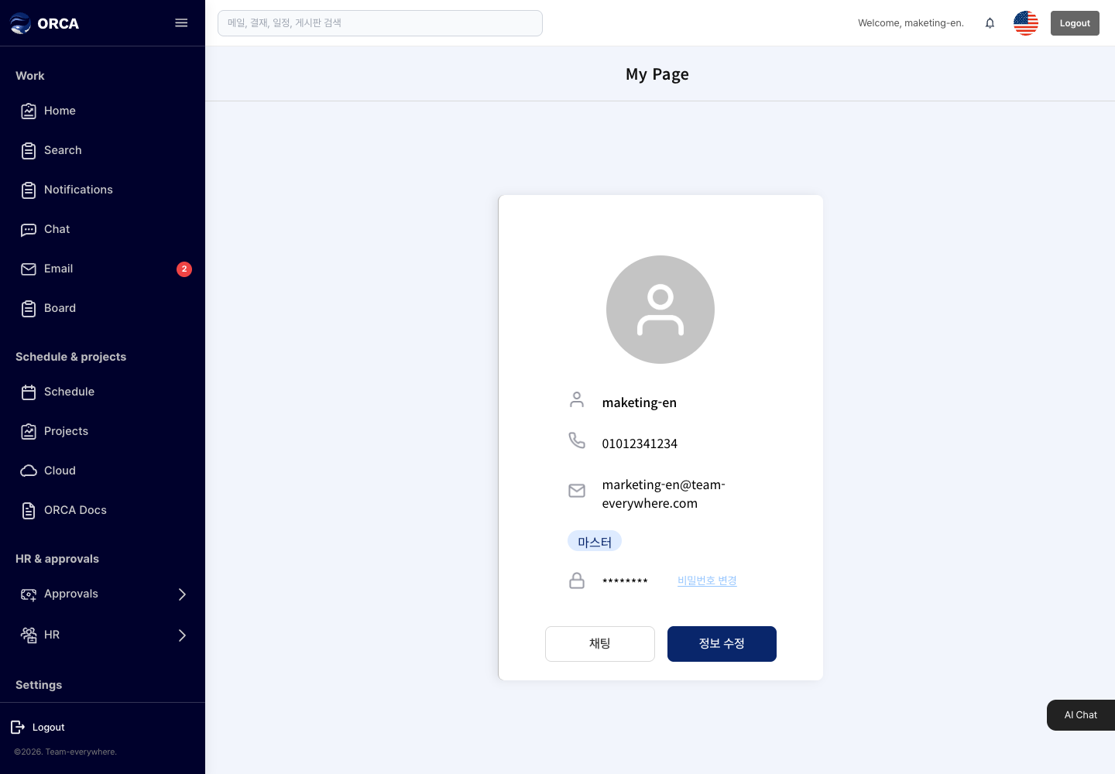Image resolution: width=1115 pixels, height=774 pixels.
Task: Click the Cloud icon in sidebar
Action: click(29, 471)
